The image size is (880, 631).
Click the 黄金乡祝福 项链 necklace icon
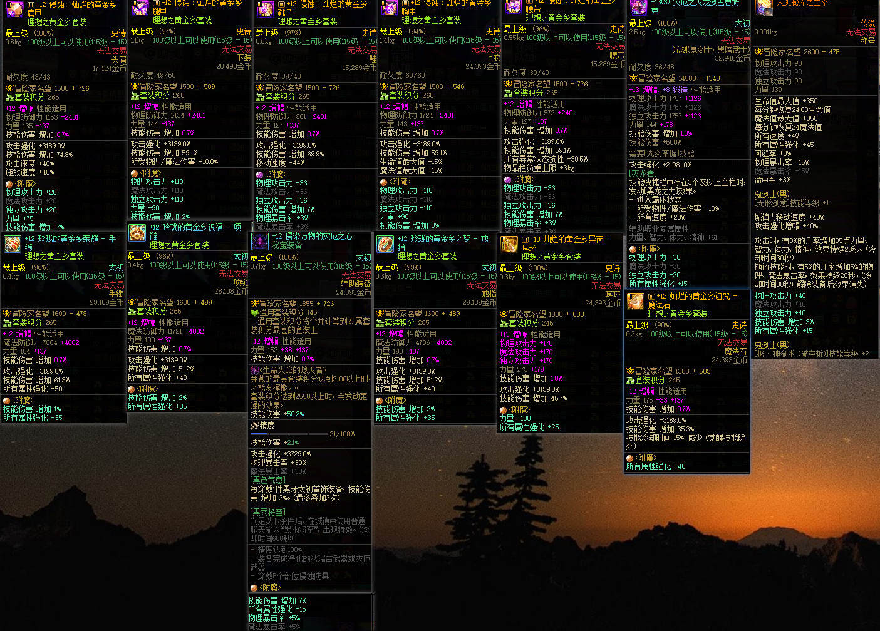[x=137, y=233]
